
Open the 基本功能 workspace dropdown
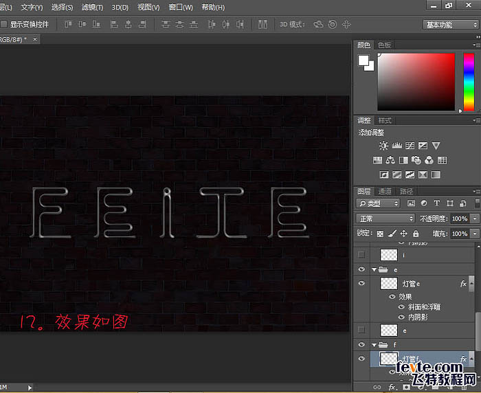450,24
